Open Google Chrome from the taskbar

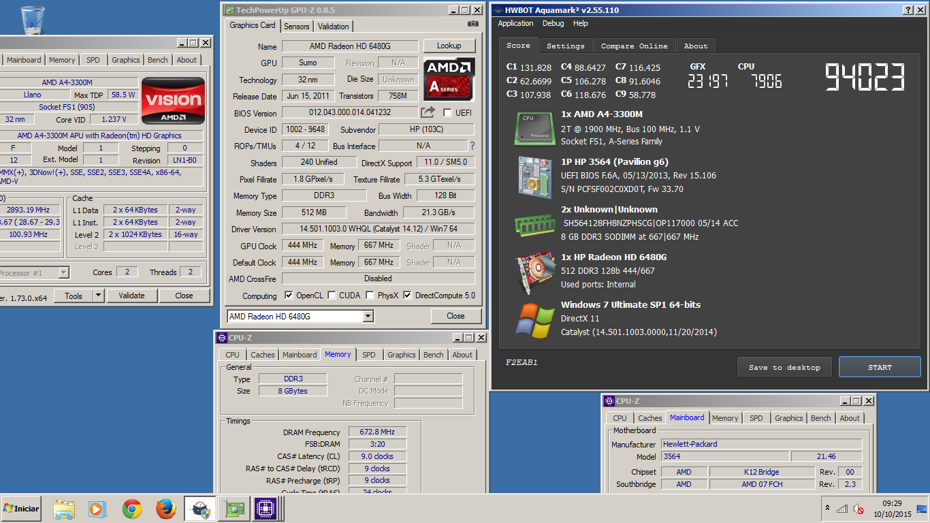click(x=132, y=509)
